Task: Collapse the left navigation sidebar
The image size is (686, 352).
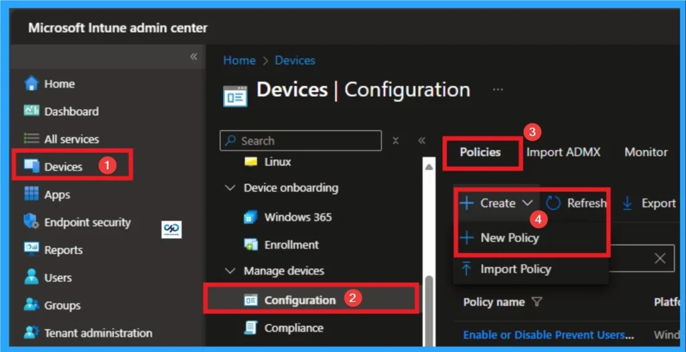Action: [194, 56]
